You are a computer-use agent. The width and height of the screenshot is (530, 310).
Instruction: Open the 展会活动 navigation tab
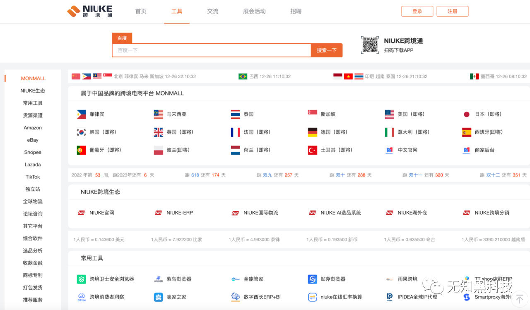[254, 11]
